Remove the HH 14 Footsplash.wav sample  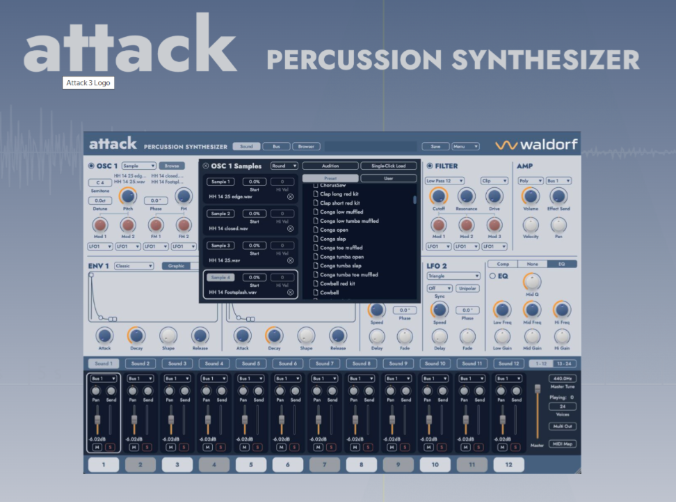pyautogui.click(x=290, y=292)
